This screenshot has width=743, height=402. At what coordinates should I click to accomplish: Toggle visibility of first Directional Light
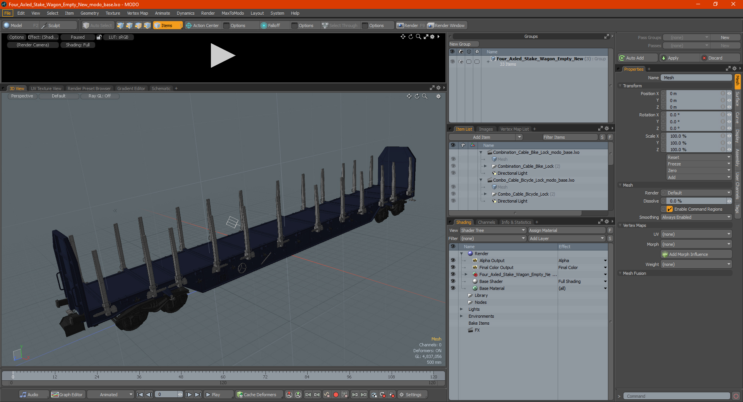(x=453, y=173)
